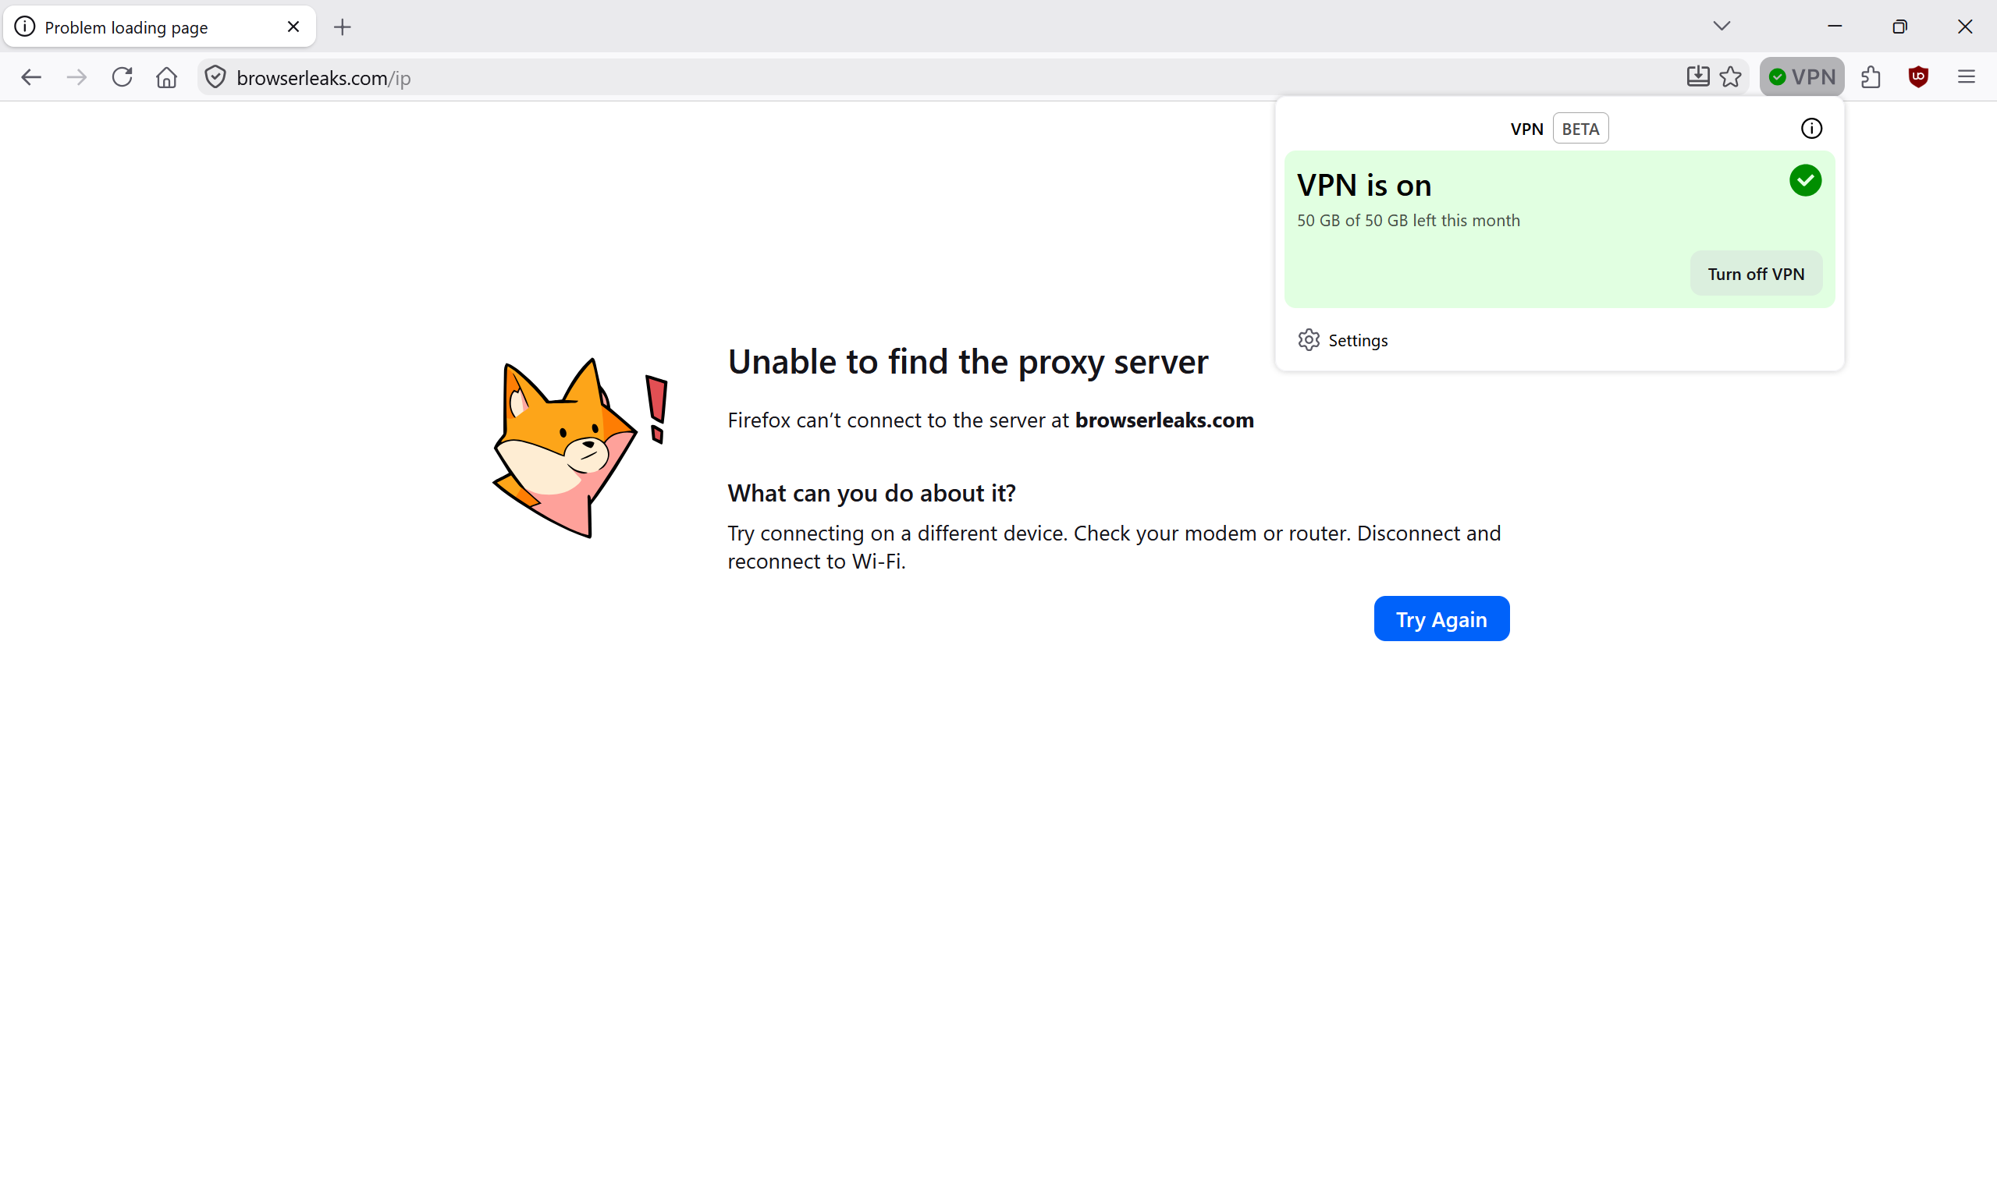This screenshot has width=1997, height=1177.
Task: Click the green checkmark VPN status icon
Action: [x=1805, y=181]
